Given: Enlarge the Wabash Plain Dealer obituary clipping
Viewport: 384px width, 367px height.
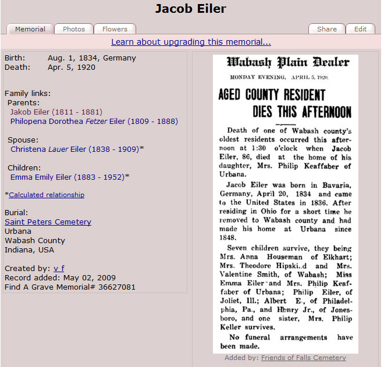Looking at the screenshot, I should (286, 204).
